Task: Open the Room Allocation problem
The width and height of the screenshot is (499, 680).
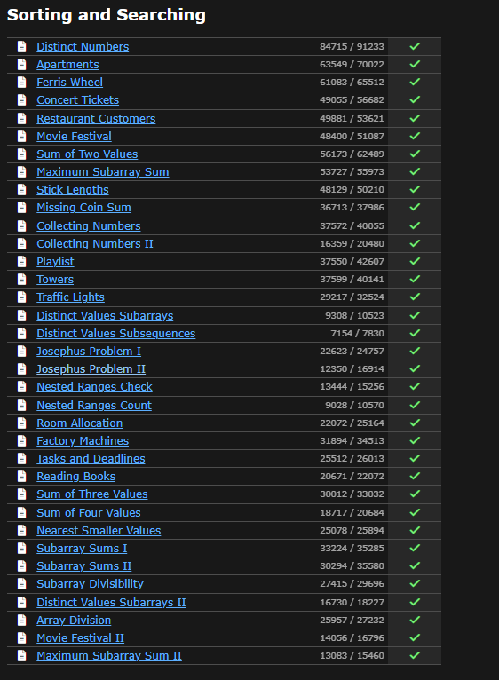Action: 79,423
